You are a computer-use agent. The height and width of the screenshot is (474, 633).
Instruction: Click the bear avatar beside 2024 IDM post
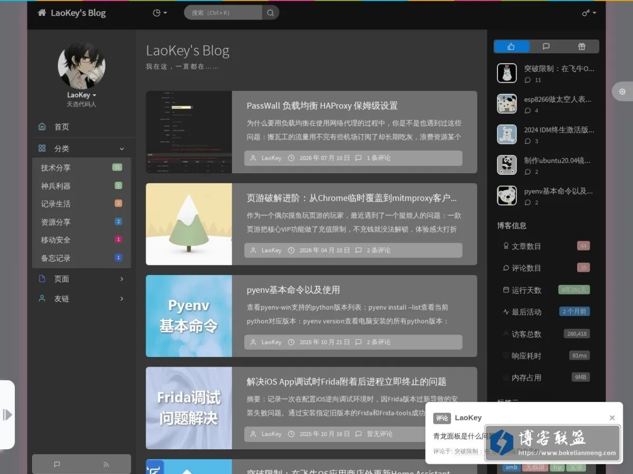tap(507, 134)
